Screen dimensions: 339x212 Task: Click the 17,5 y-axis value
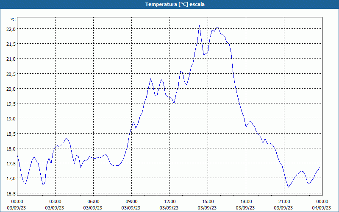point(11,164)
